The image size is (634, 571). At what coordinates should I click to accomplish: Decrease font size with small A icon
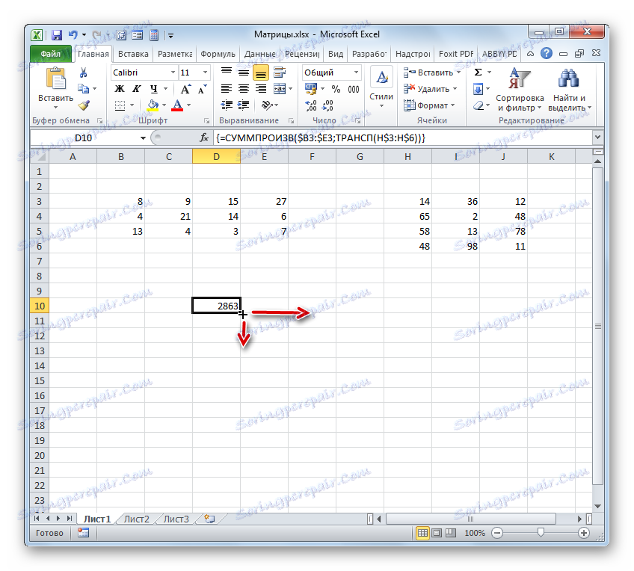pyautogui.click(x=202, y=89)
